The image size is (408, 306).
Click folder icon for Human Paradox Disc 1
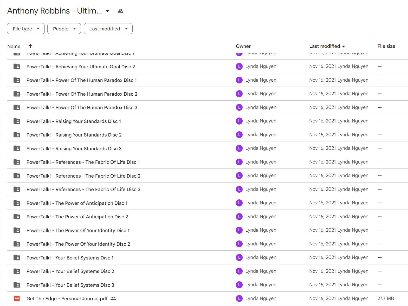pyautogui.click(x=17, y=80)
